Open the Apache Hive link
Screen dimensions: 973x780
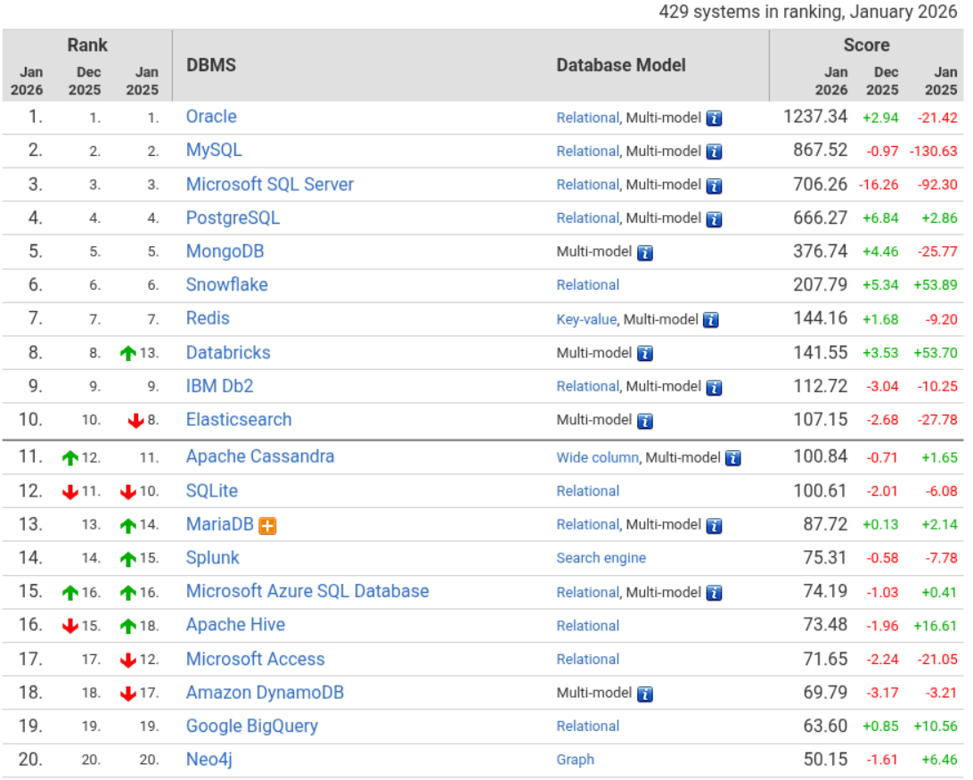(x=236, y=626)
